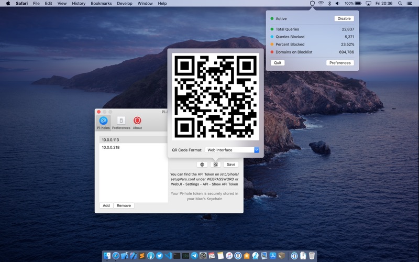The width and height of the screenshot is (419, 262).
Task: Click the Disable button in the popover
Action: (344, 18)
